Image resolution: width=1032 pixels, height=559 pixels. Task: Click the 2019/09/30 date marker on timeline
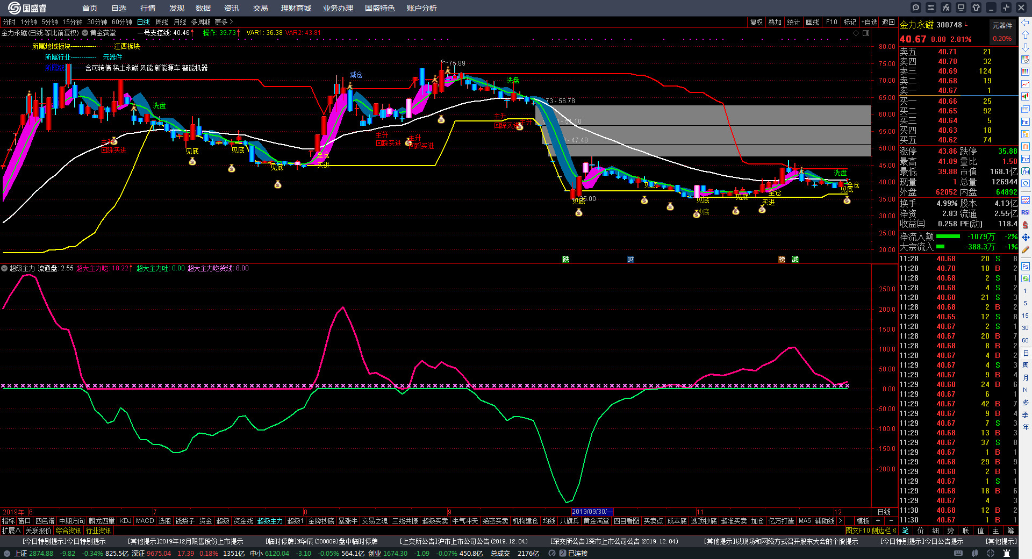[592, 512]
